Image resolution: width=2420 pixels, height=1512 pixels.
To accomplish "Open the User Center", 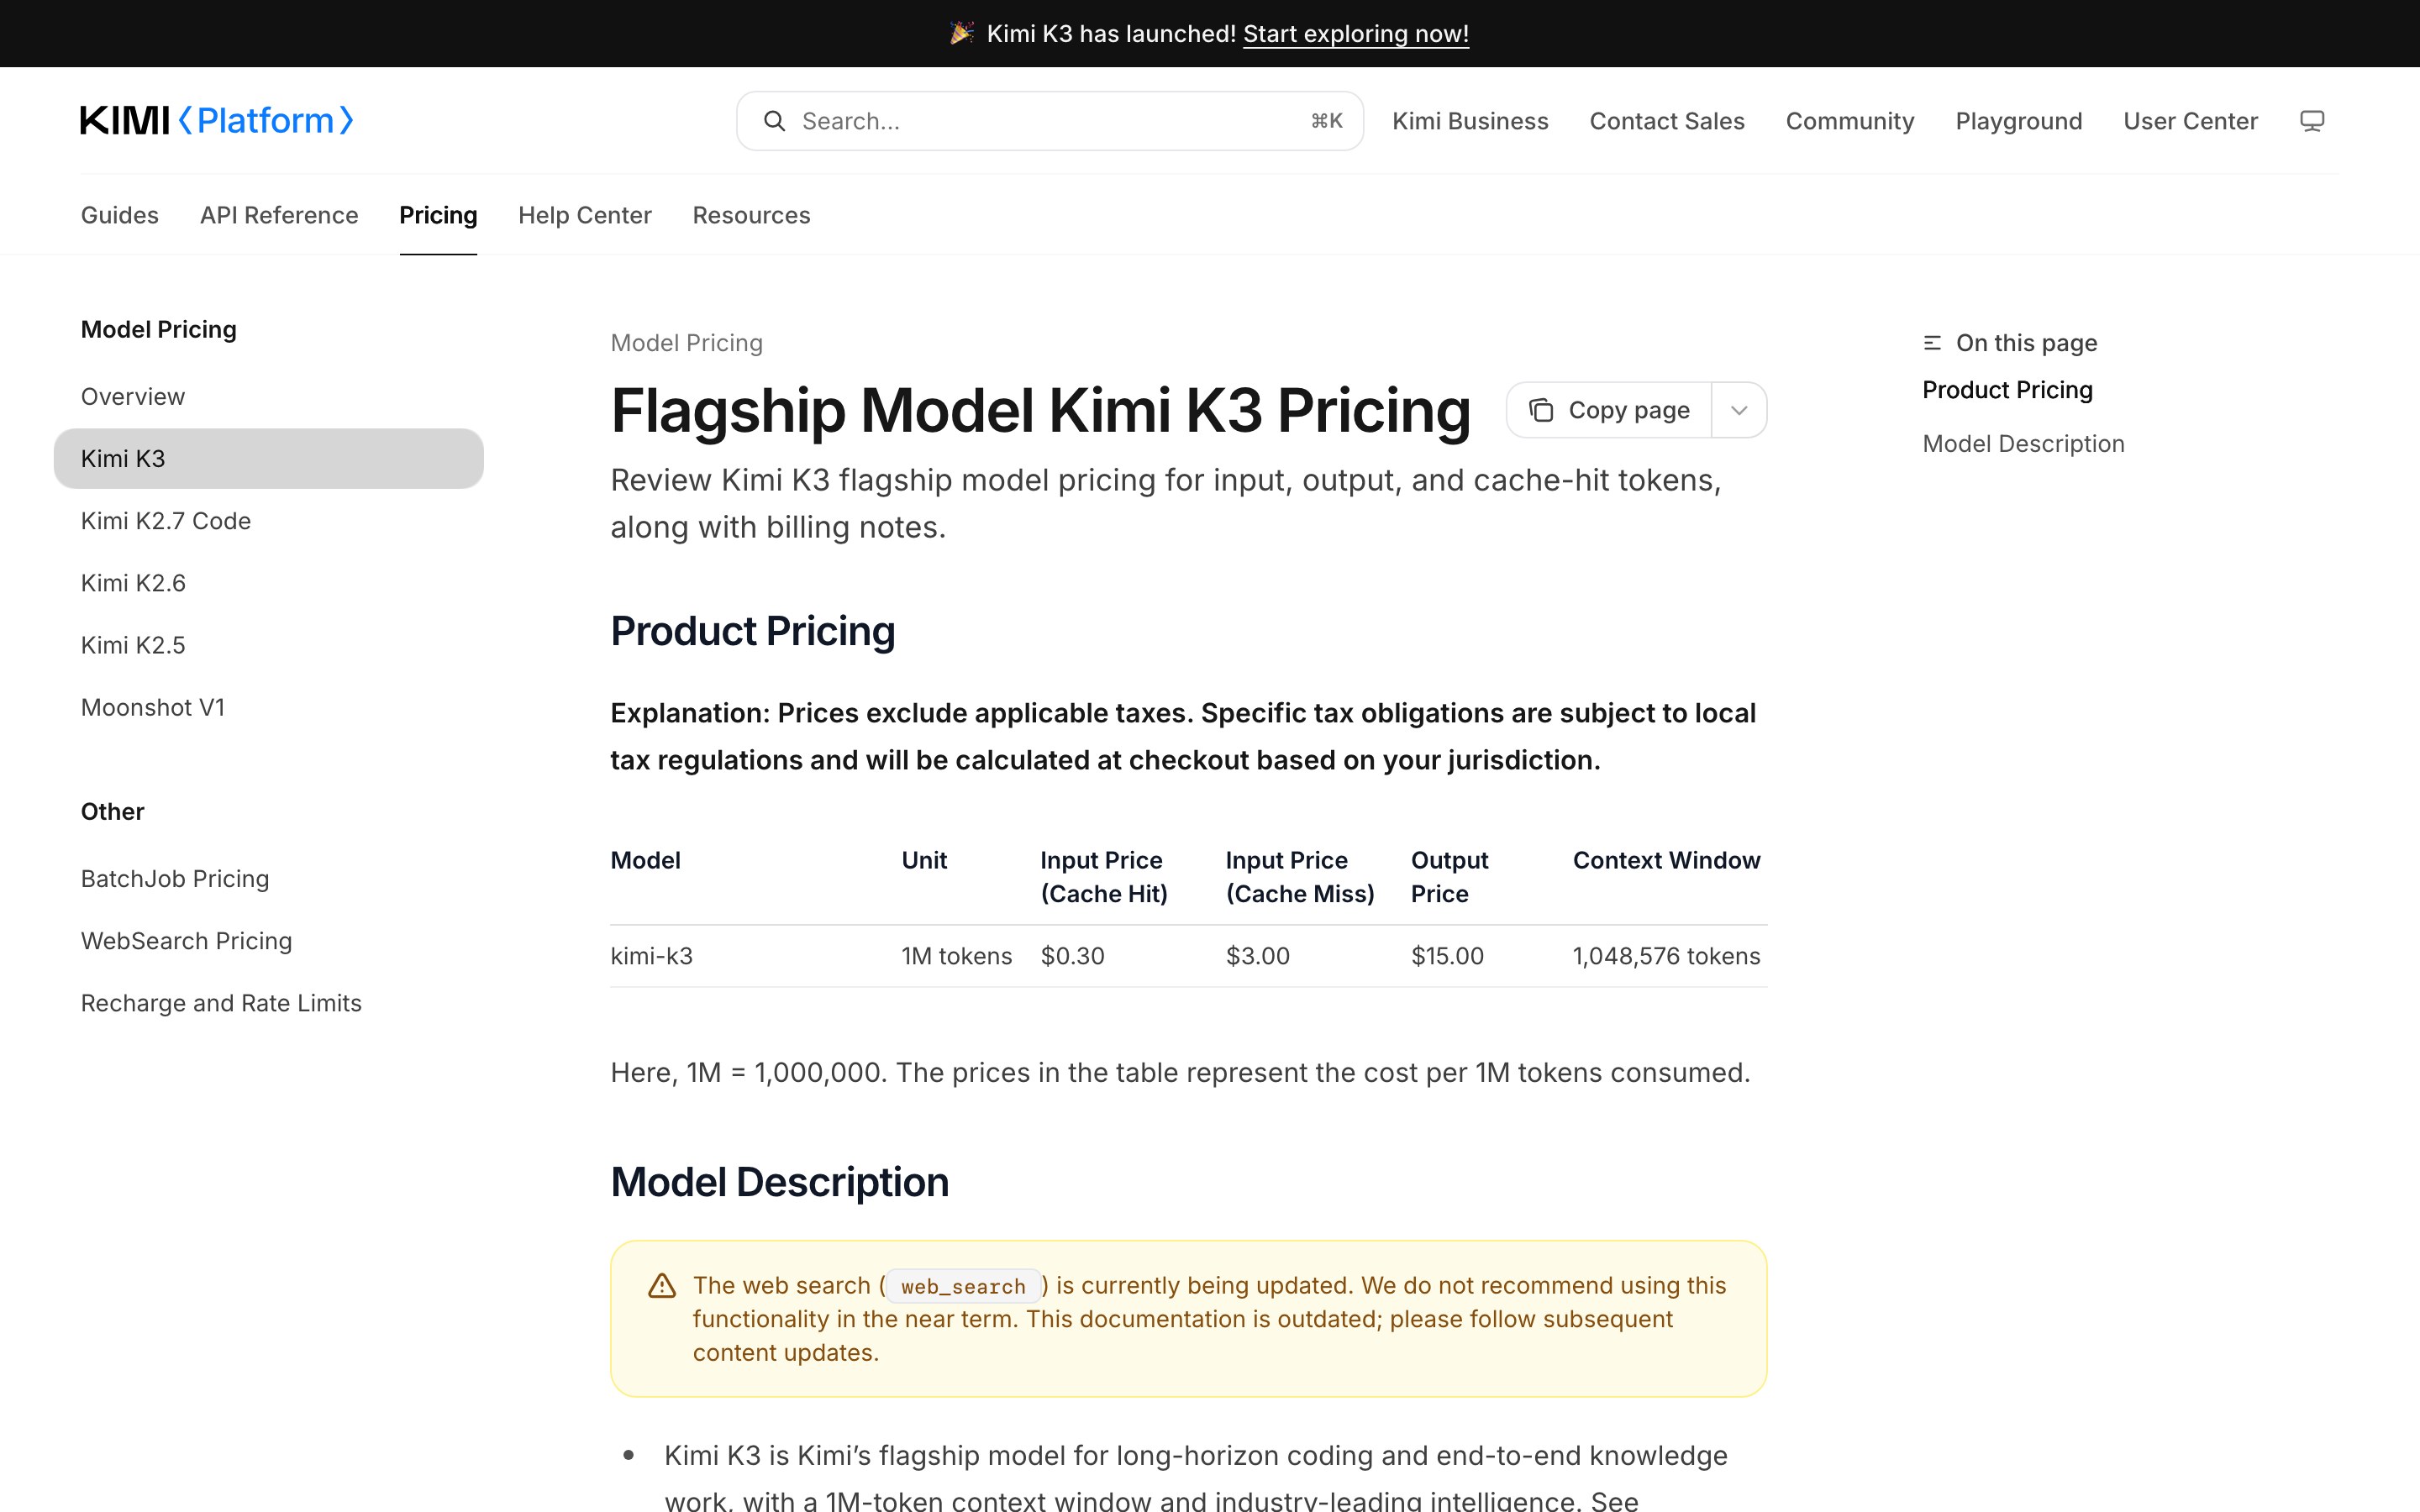I will pyautogui.click(x=2191, y=121).
